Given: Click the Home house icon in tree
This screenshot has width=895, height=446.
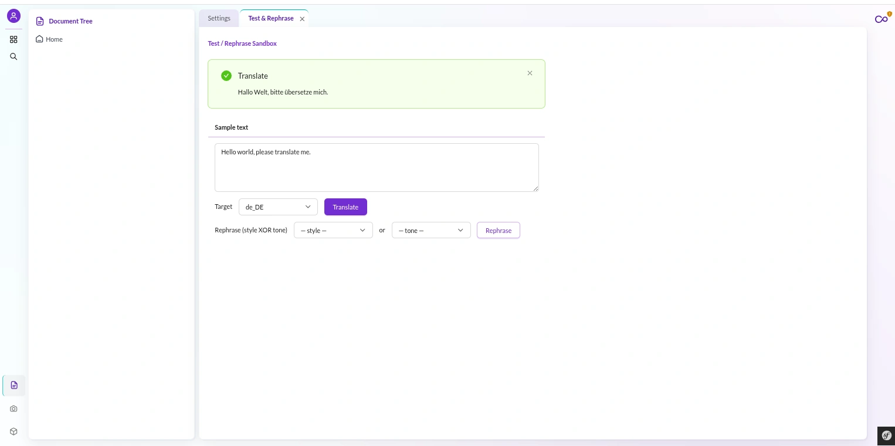Looking at the screenshot, I should coord(39,39).
